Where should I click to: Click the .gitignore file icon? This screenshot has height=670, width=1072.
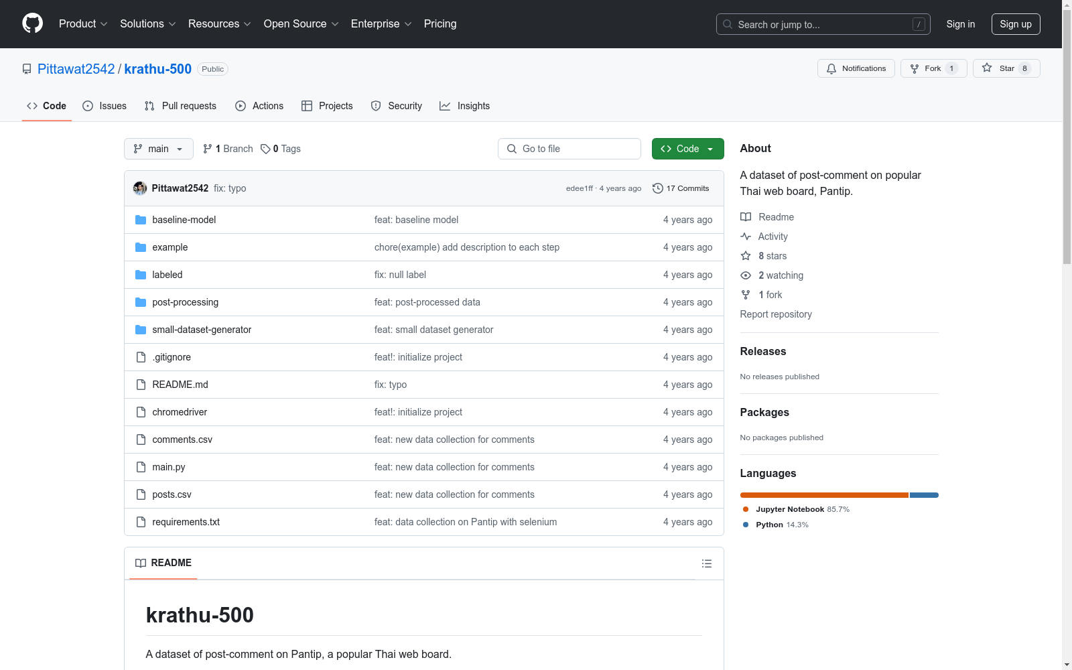pos(141,357)
